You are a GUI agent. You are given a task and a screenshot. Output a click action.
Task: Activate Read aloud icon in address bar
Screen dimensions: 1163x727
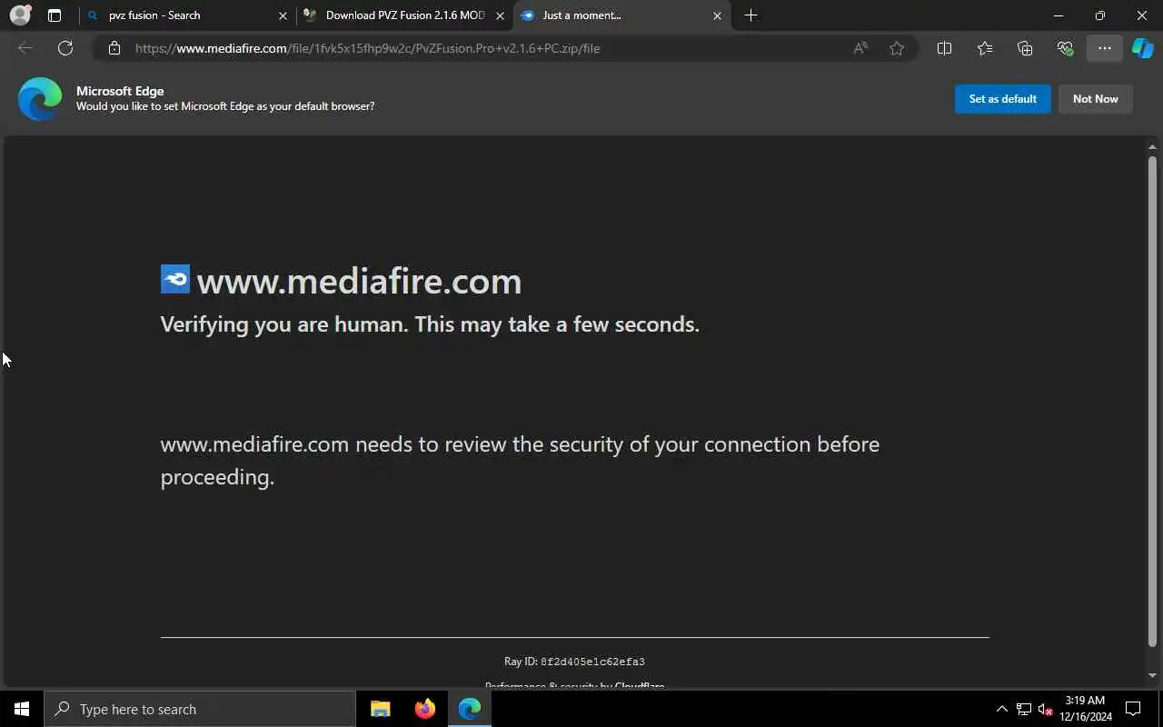coord(860,48)
